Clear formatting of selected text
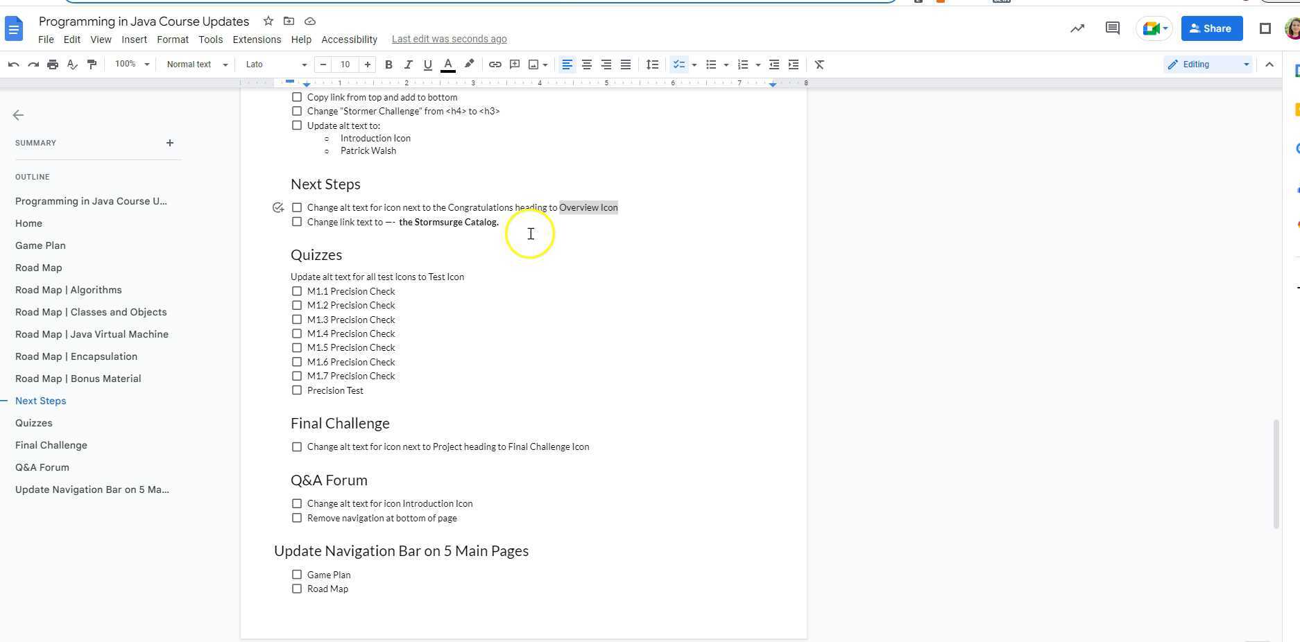Viewport: 1300px width, 642px height. point(819,64)
